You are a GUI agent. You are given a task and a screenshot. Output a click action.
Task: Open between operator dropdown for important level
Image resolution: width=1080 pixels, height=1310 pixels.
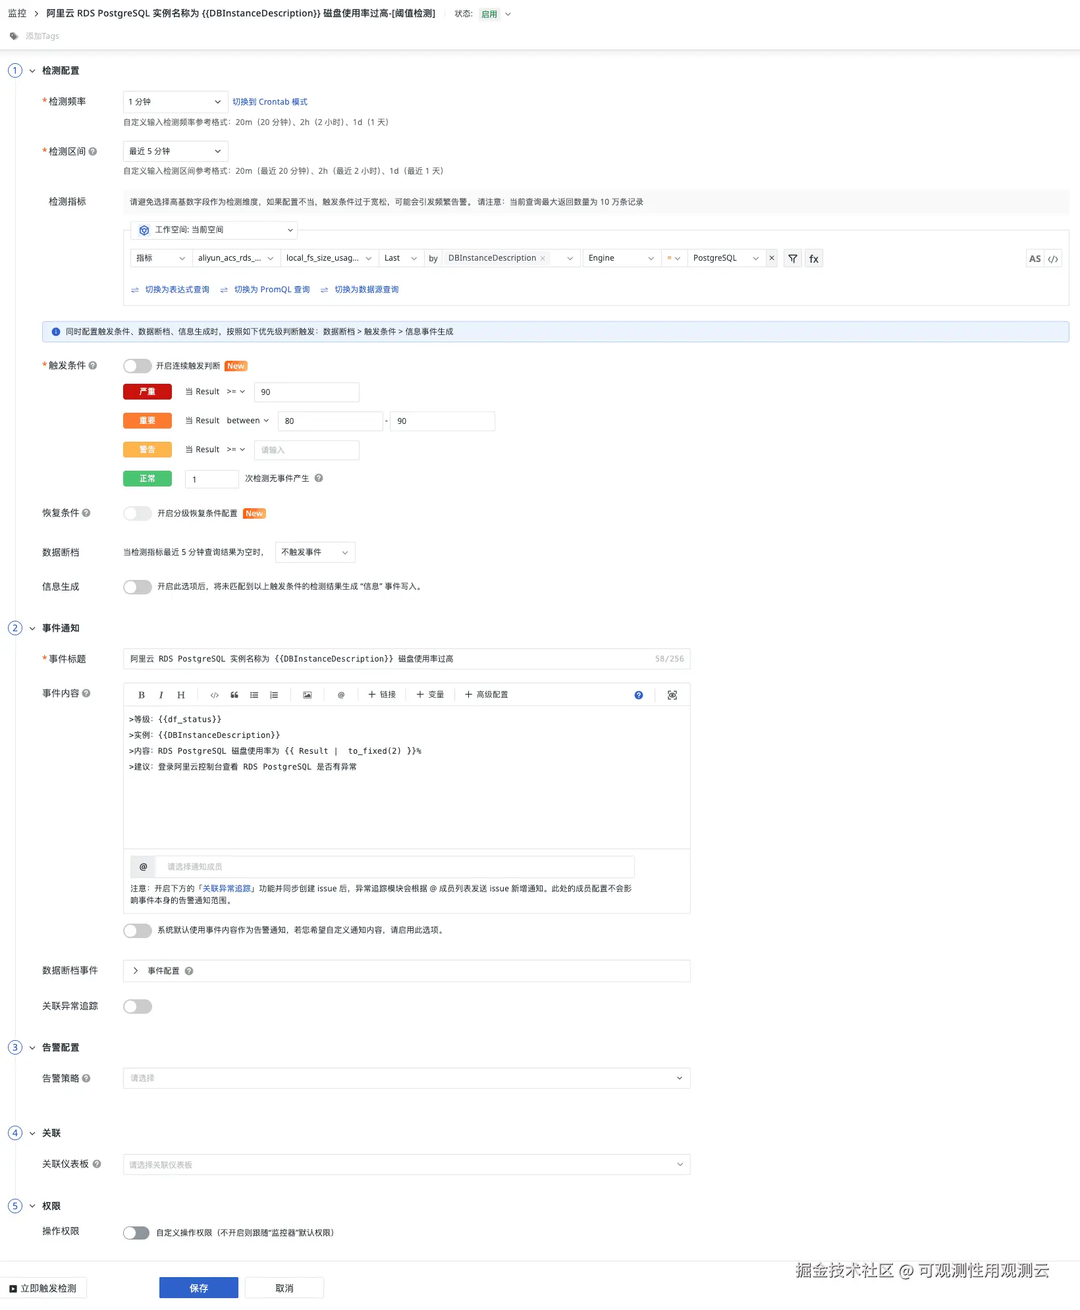pyautogui.click(x=248, y=421)
